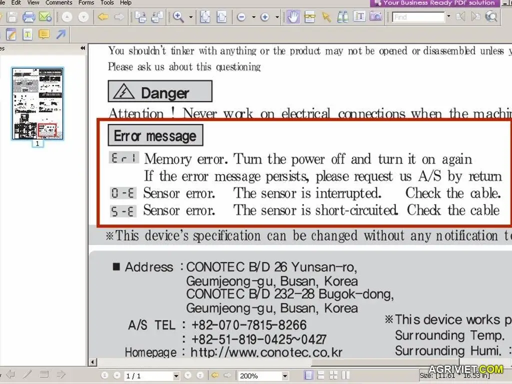Click the Print icon
The height and width of the screenshot is (384, 512).
click(28, 17)
